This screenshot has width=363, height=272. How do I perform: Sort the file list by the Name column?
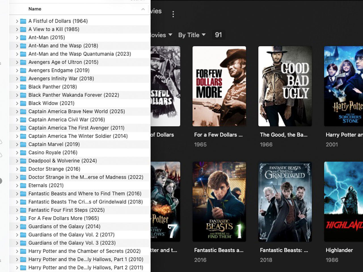click(35, 9)
